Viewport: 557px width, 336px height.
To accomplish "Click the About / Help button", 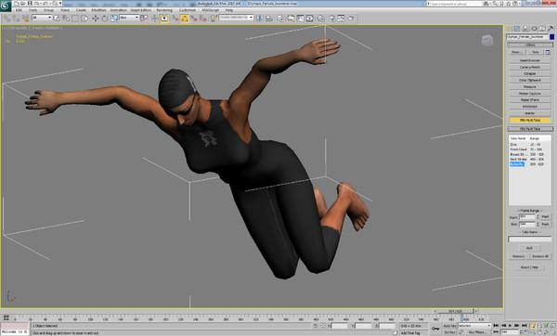I will (530, 267).
